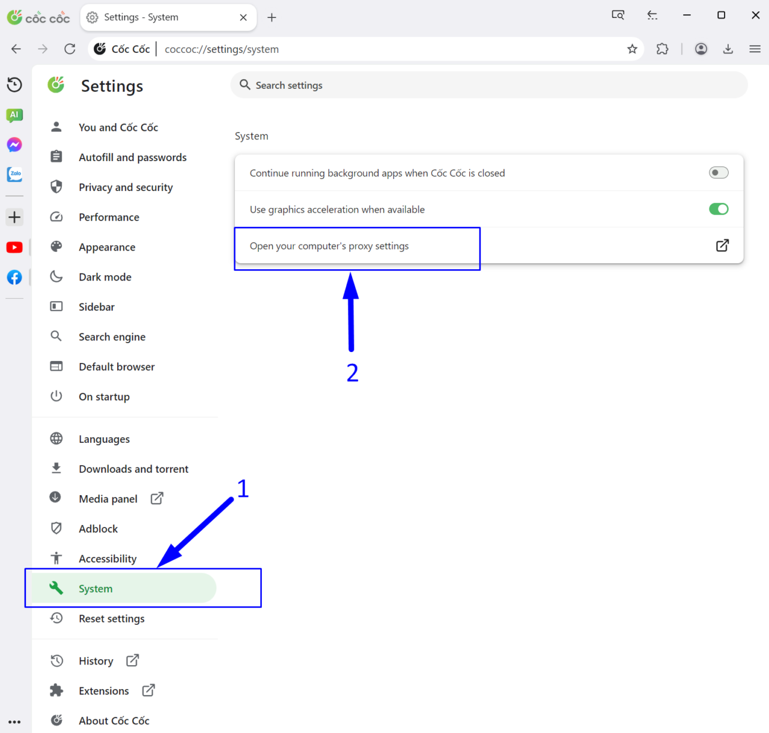The image size is (769, 733).
Task: Open the Facebook sidebar shortcut
Action: click(14, 277)
